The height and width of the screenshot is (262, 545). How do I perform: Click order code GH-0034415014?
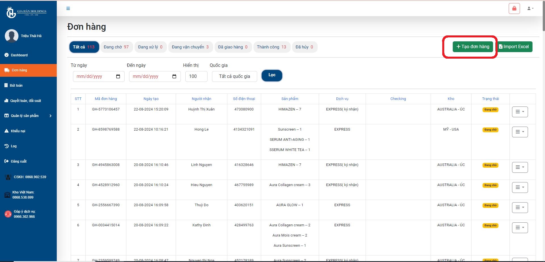(x=106, y=225)
